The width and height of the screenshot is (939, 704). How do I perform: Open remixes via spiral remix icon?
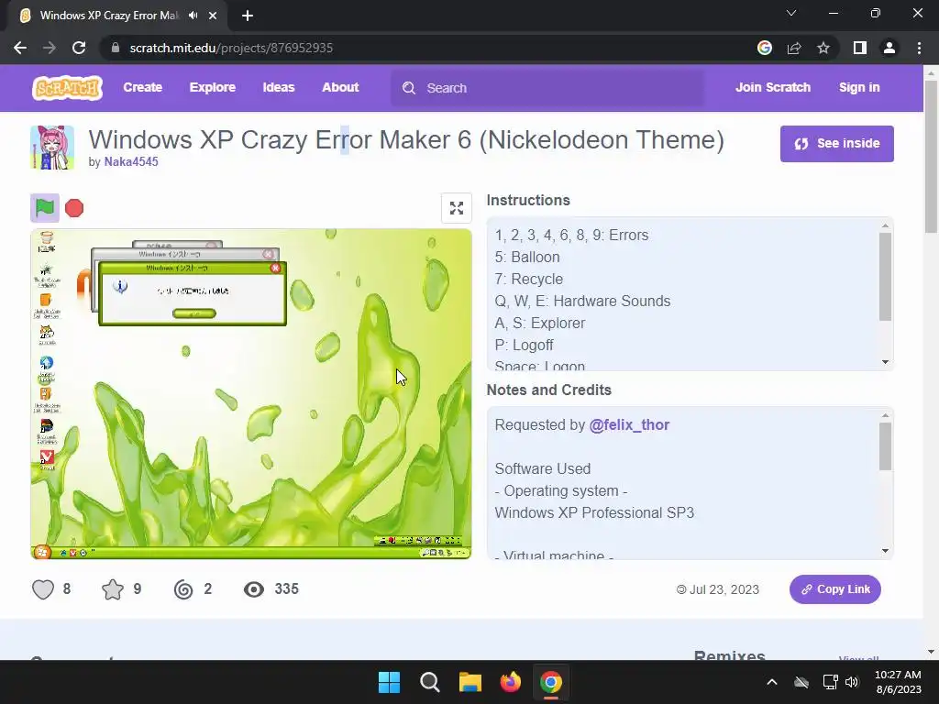[183, 589]
